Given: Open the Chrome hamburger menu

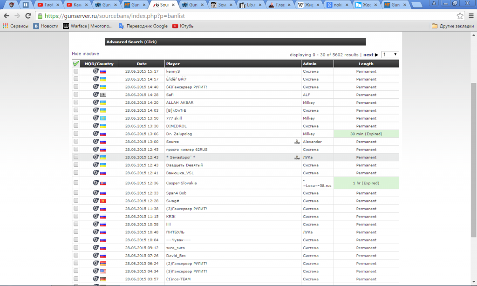Looking at the screenshot, I should (470, 15).
